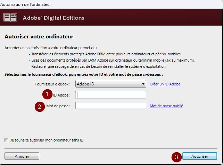Click the red number 1 marker
This screenshot has height=165, width=223.
(x=47, y=94)
